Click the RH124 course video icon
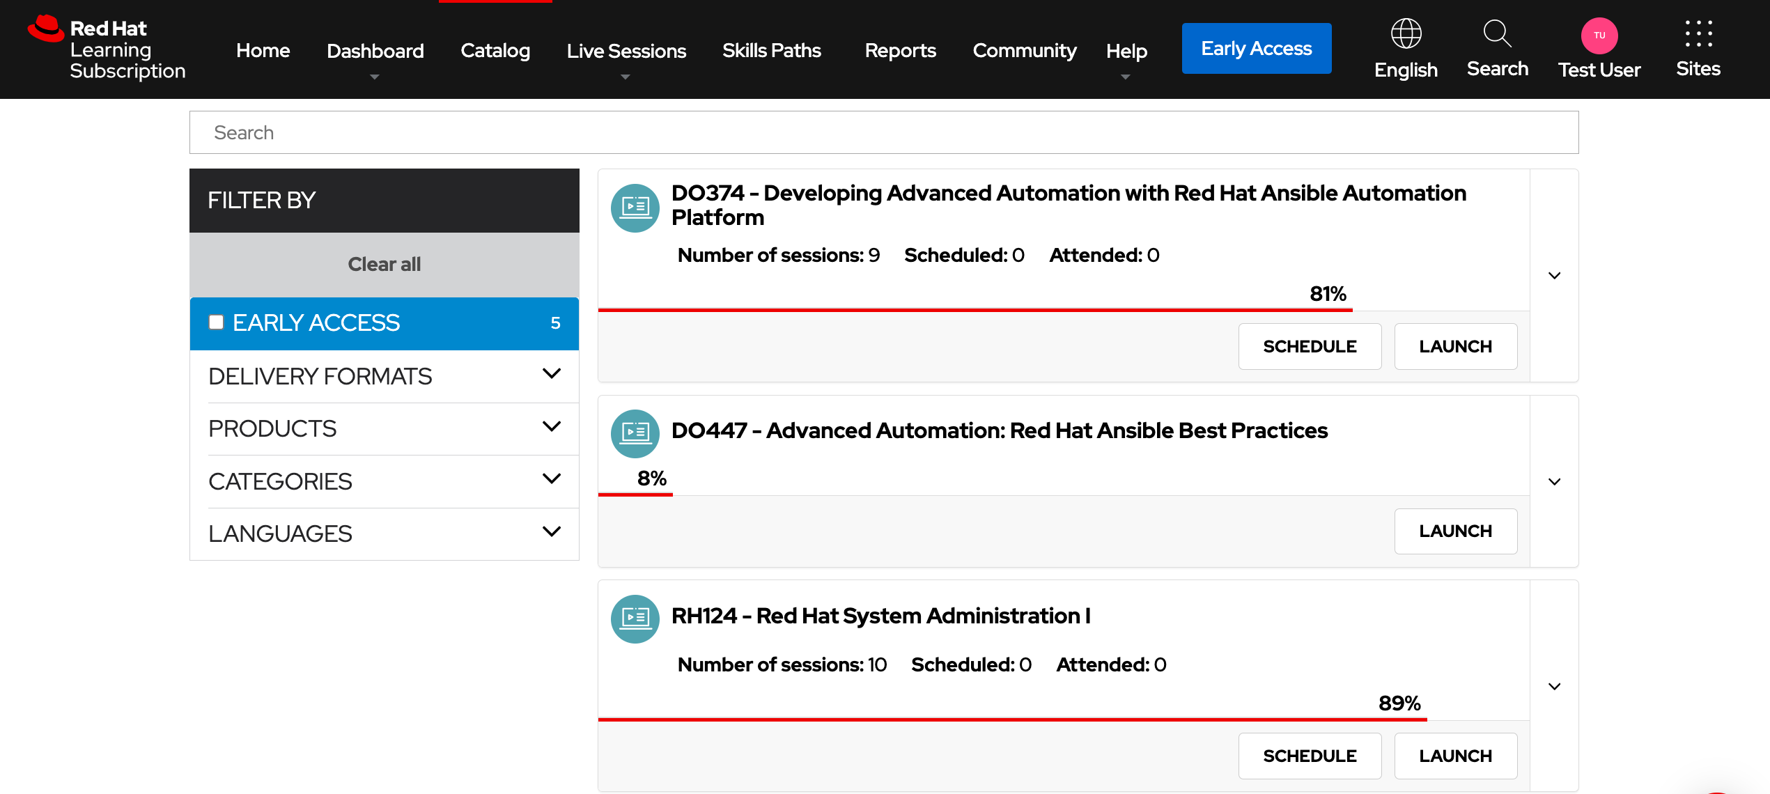The width and height of the screenshot is (1770, 794). [635, 618]
